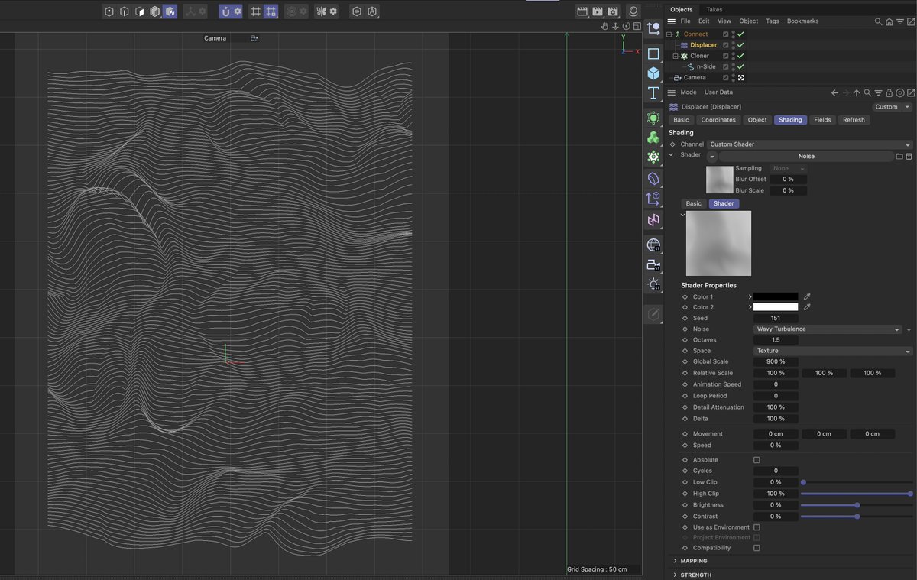Toggle the green enable checkmark for Cloner

tap(740, 56)
